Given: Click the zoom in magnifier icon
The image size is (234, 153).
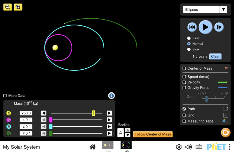Looking at the screenshot, I should [x=18, y=7].
